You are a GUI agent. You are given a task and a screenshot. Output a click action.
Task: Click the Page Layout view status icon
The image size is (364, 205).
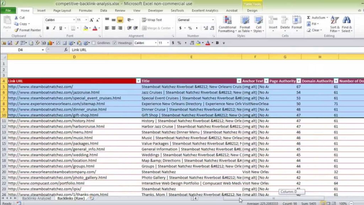click(328, 203)
